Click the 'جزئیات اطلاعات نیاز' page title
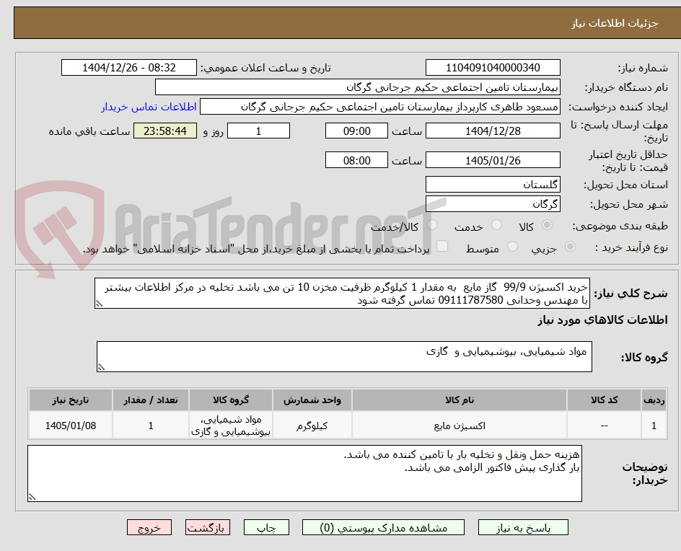This screenshot has width=681, height=551. coord(615,23)
